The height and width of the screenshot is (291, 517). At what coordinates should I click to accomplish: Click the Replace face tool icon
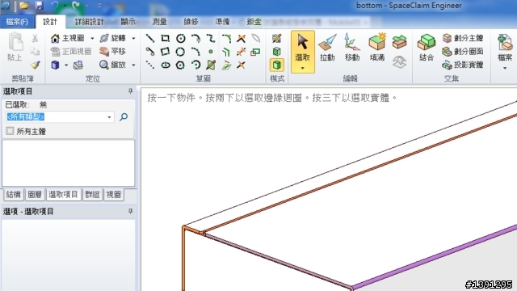click(399, 42)
